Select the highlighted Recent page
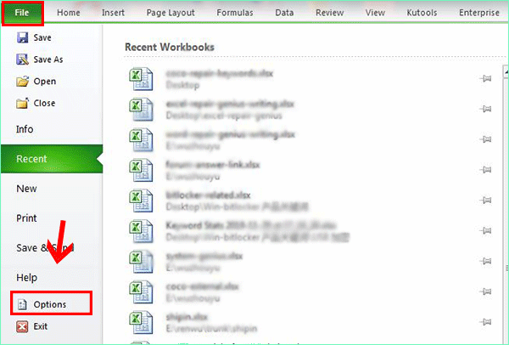The width and height of the screenshot is (509, 345). (x=52, y=159)
